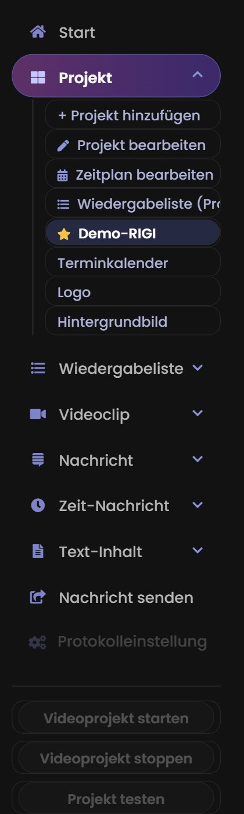Click the speech bubble icon for Nachricht

38,460
